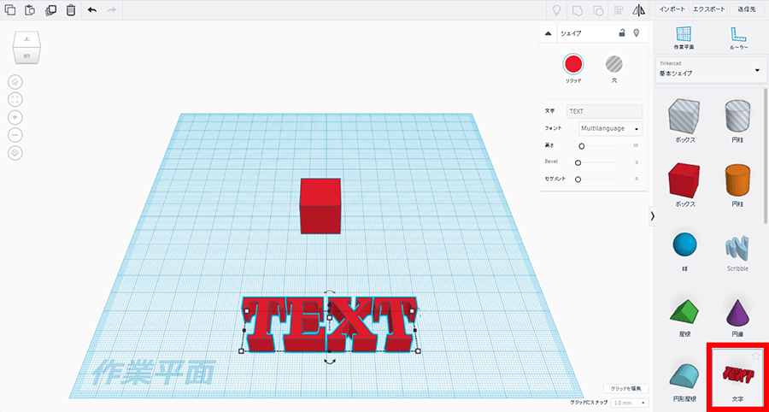Click the Mirror tool icon
The height and width of the screenshot is (412, 769).
pyautogui.click(x=638, y=10)
